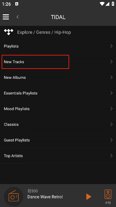The width and height of the screenshot is (116, 207).
Task: Open the hamburger menu
Action: [x=6, y=17]
